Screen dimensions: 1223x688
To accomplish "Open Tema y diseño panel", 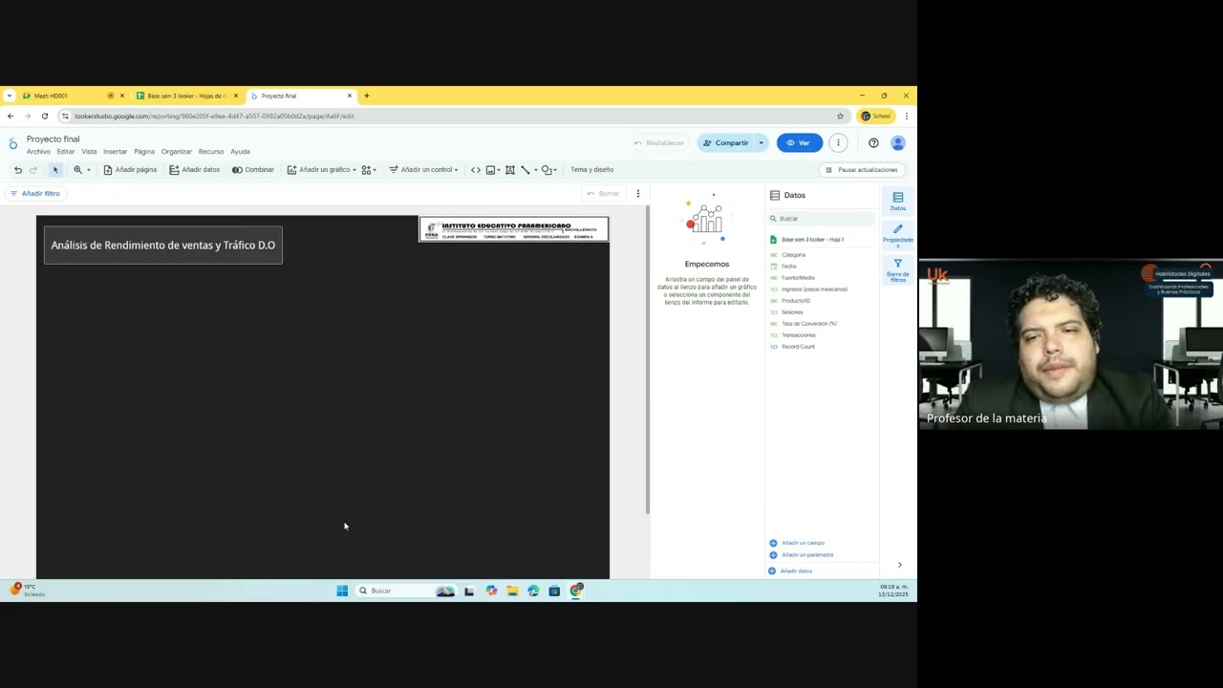I will [x=591, y=170].
